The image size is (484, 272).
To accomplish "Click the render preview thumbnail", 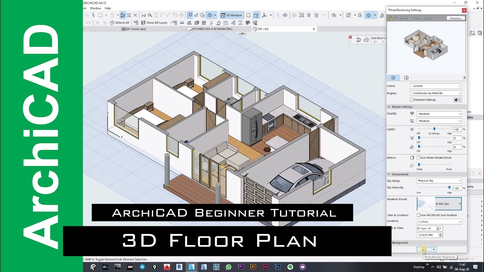I will 426,46.
